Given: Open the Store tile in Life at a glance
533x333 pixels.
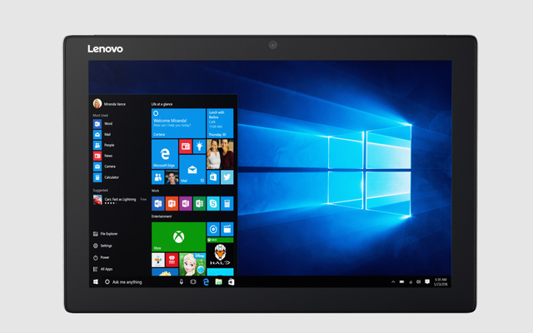Looking at the screenshot, I should click(213, 177).
